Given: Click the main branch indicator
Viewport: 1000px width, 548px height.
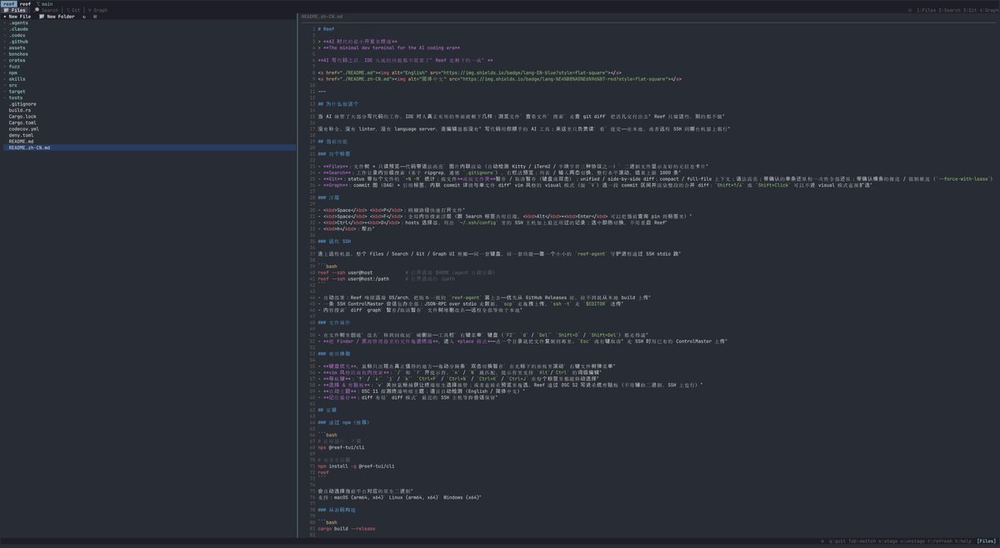Looking at the screenshot, I should point(44,4).
